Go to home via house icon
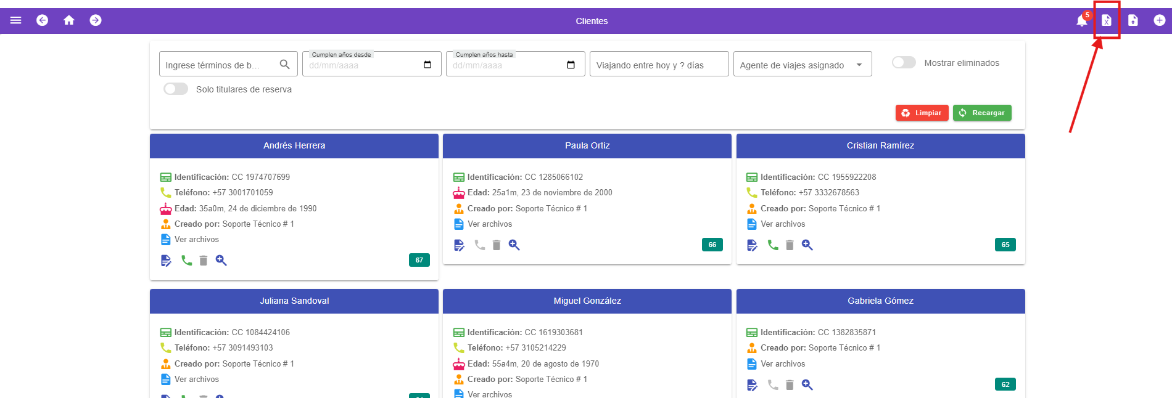 (x=69, y=20)
